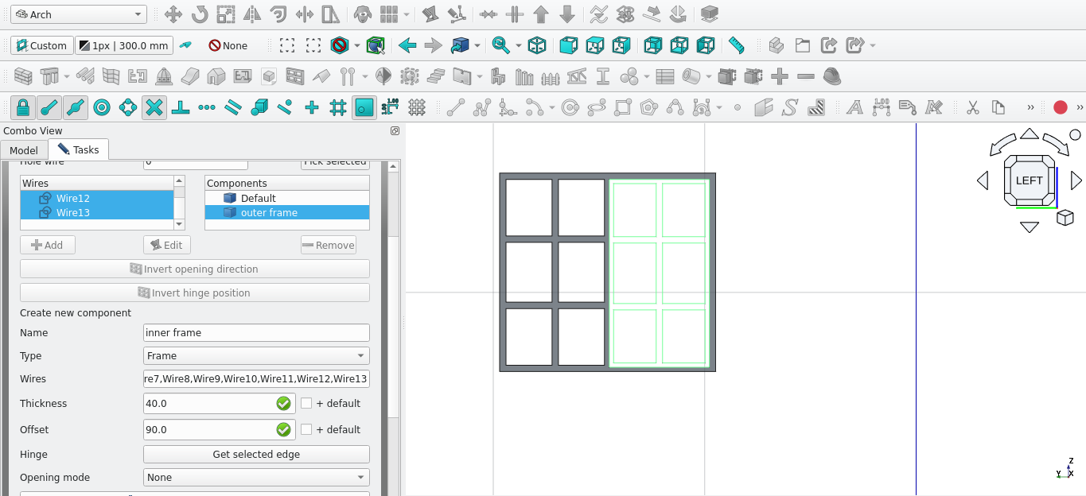Screen dimensions: 1086x496
Task: Click the Name input field
Action: [256, 333]
